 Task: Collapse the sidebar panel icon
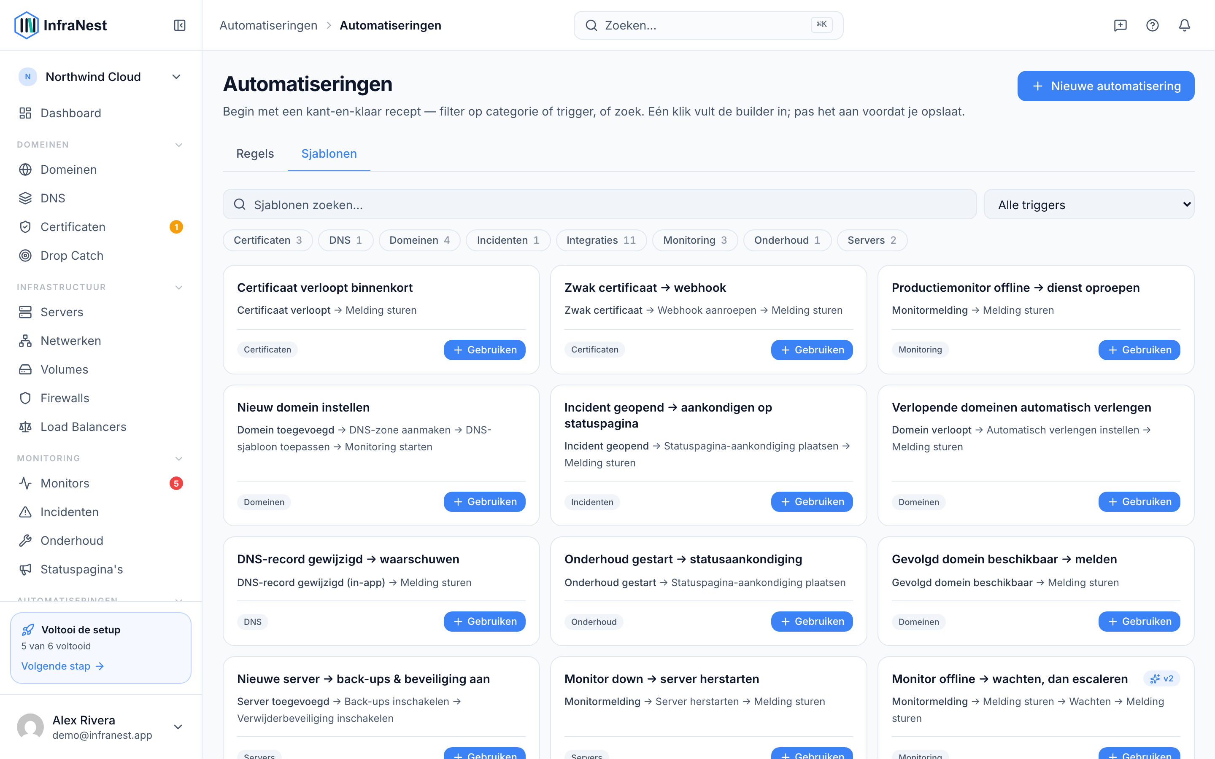pos(180,25)
